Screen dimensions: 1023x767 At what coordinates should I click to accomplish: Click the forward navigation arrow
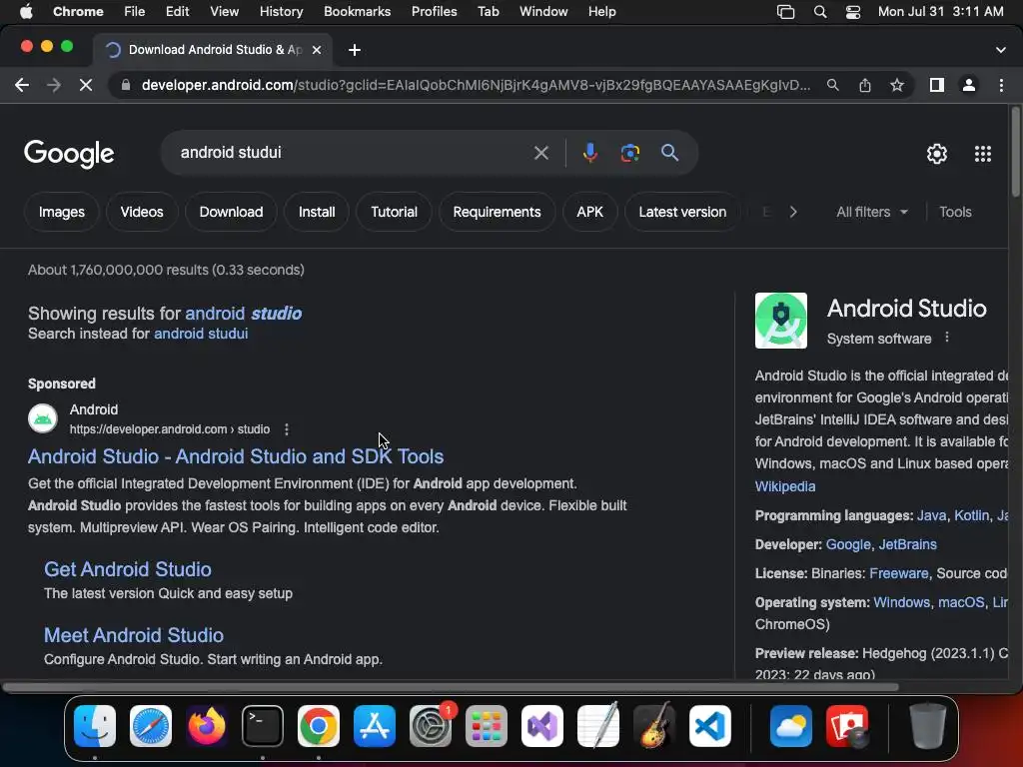coord(54,86)
